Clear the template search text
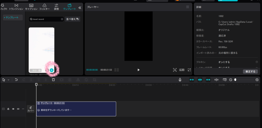This screenshot has width=262, height=128. click(62, 19)
